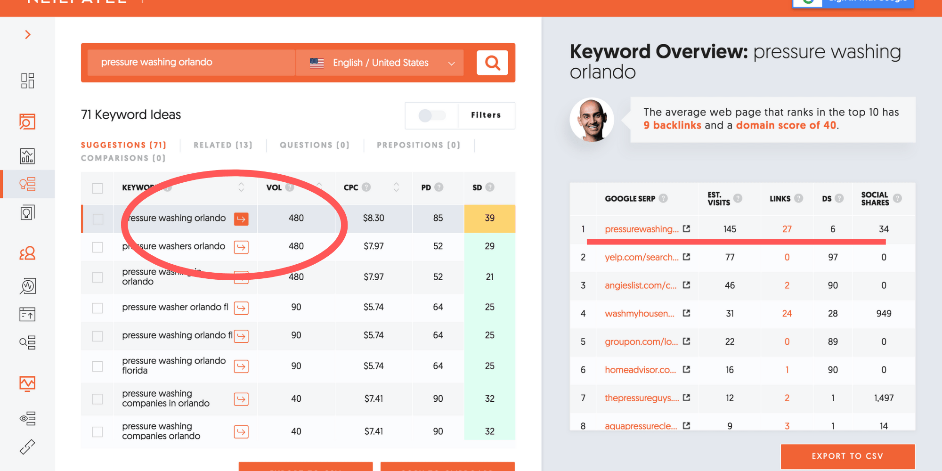Open external link icon next to groupon.com result
The height and width of the screenshot is (471, 942).
click(686, 341)
